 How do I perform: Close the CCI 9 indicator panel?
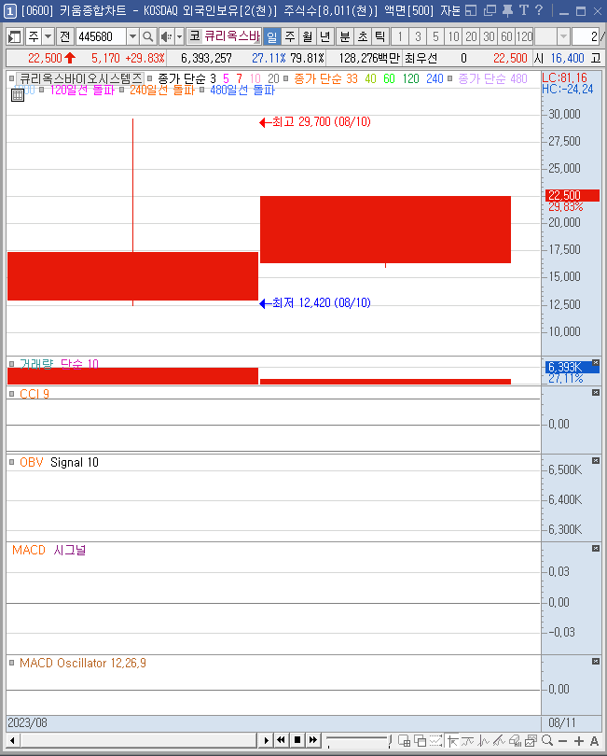click(596, 392)
